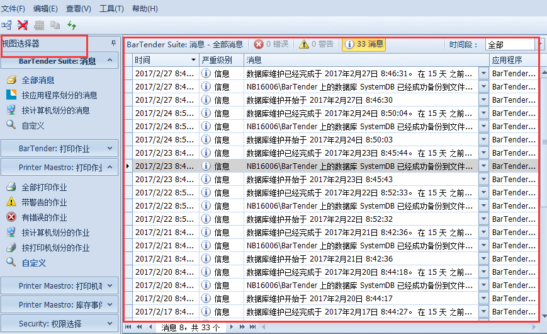Viewport: 547px width, 334px height.
Task: Click the red X disconnect toolbar icon
Action: coord(23,25)
